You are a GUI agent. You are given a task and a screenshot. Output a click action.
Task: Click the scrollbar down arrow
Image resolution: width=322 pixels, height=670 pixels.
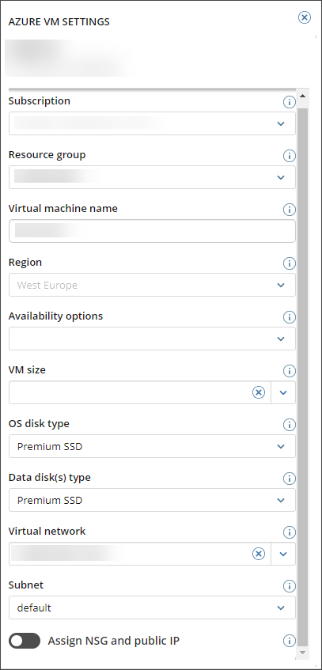[x=303, y=652]
